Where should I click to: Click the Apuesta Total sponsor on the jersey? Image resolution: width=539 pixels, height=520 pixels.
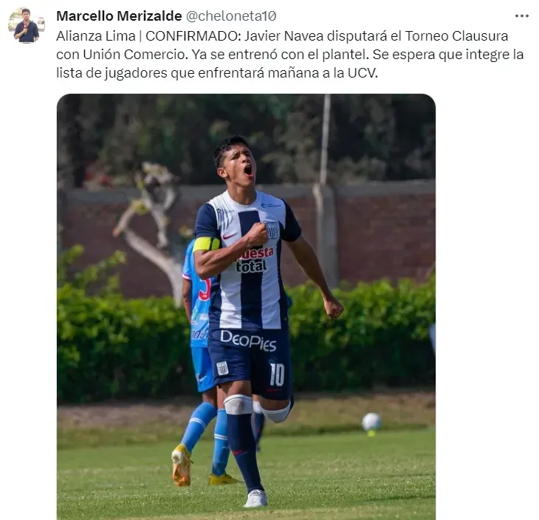tap(255, 260)
